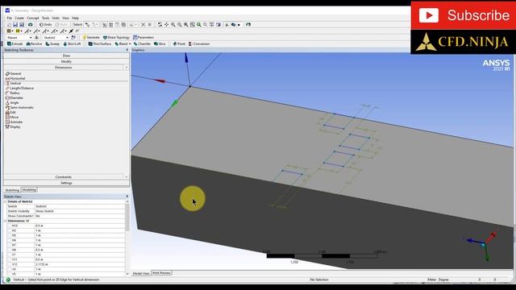The image size is (516, 290).
Task: Switch to the Modeling tab
Action: click(x=29, y=190)
